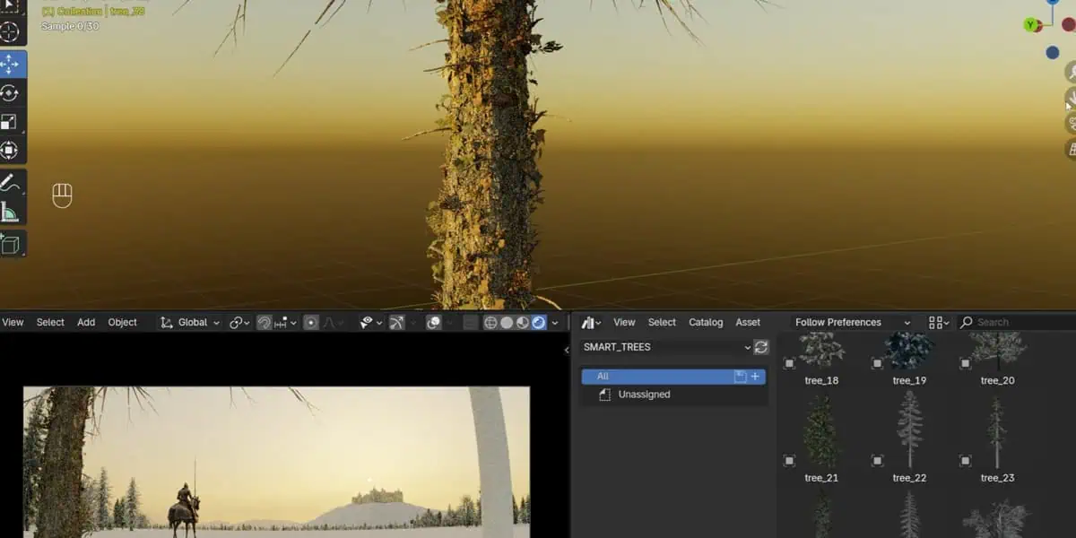Select the tree_22 asset thumbnail
The width and height of the screenshot is (1076, 538).
click(x=909, y=430)
